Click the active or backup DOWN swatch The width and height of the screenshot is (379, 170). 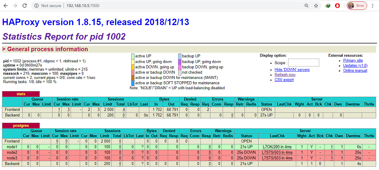(x=133, y=72)
